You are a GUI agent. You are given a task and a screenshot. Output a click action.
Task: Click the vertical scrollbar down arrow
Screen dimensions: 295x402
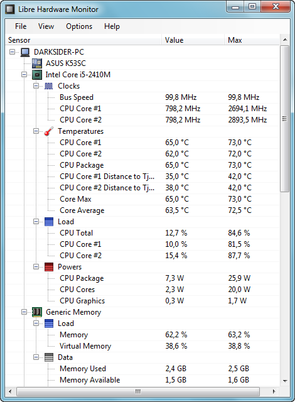[x=285, y=381]
